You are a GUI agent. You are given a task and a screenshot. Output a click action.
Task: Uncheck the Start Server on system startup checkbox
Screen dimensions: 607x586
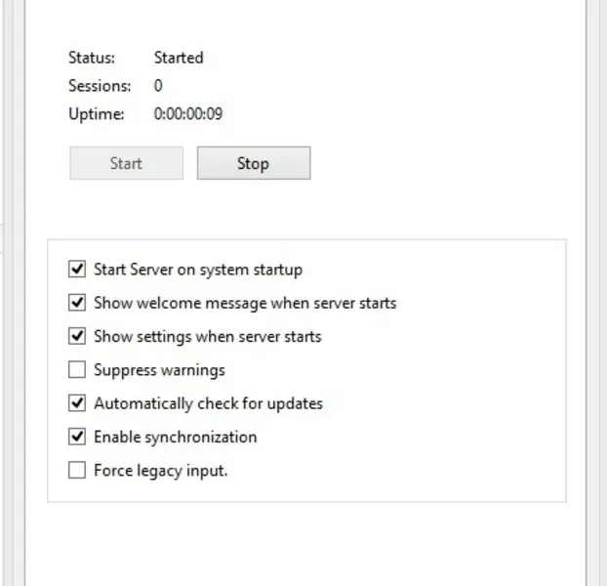[78, 270]
